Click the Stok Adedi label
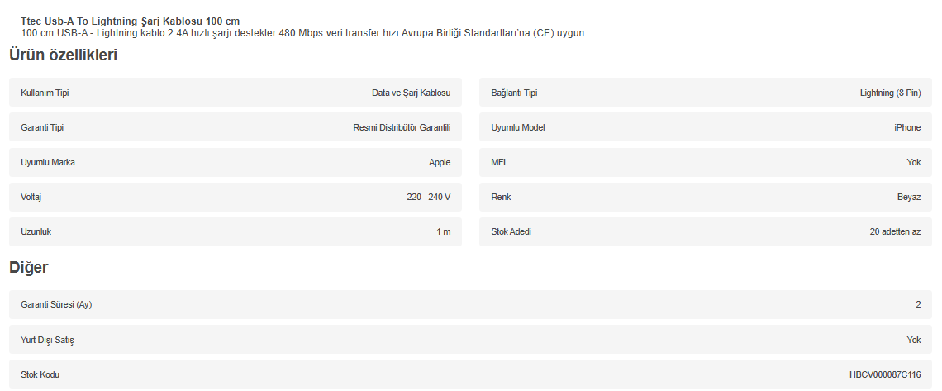Viewport: 942px width, 391px height. point(511,231)
